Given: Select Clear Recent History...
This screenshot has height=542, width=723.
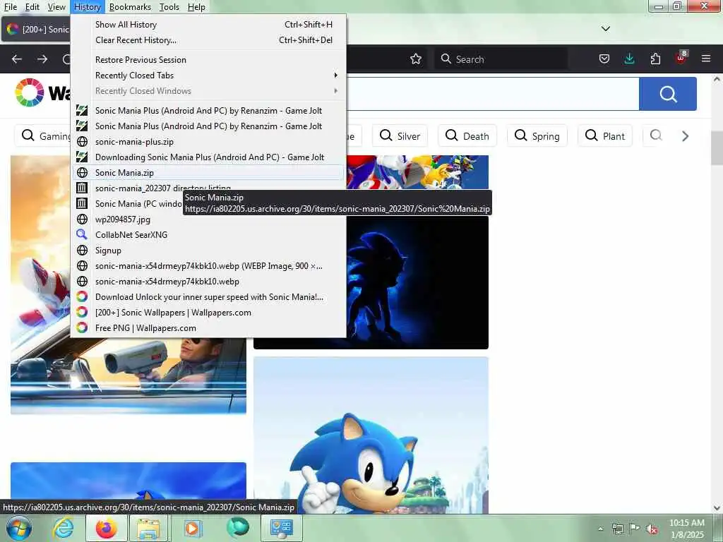Looking at the screenshot, I should (x=208, y=40).
